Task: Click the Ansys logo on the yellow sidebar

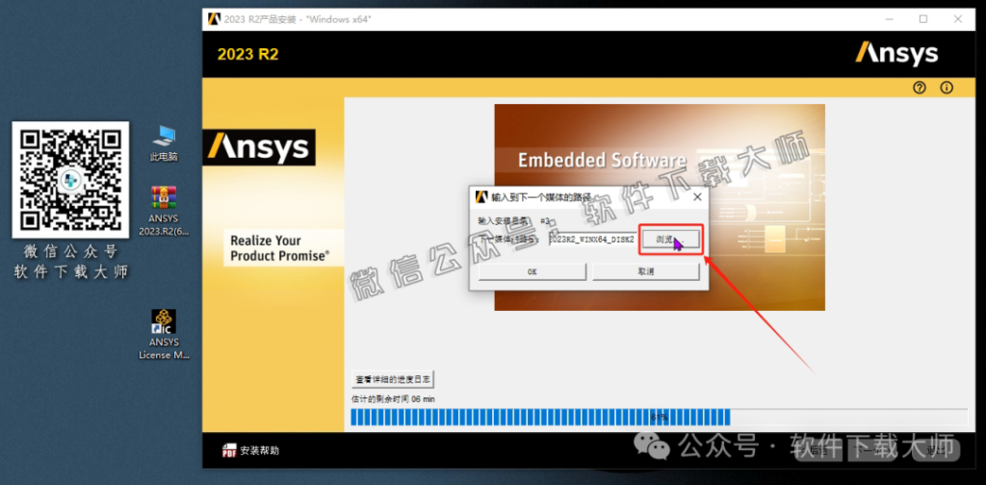Action: pos(259,147)
